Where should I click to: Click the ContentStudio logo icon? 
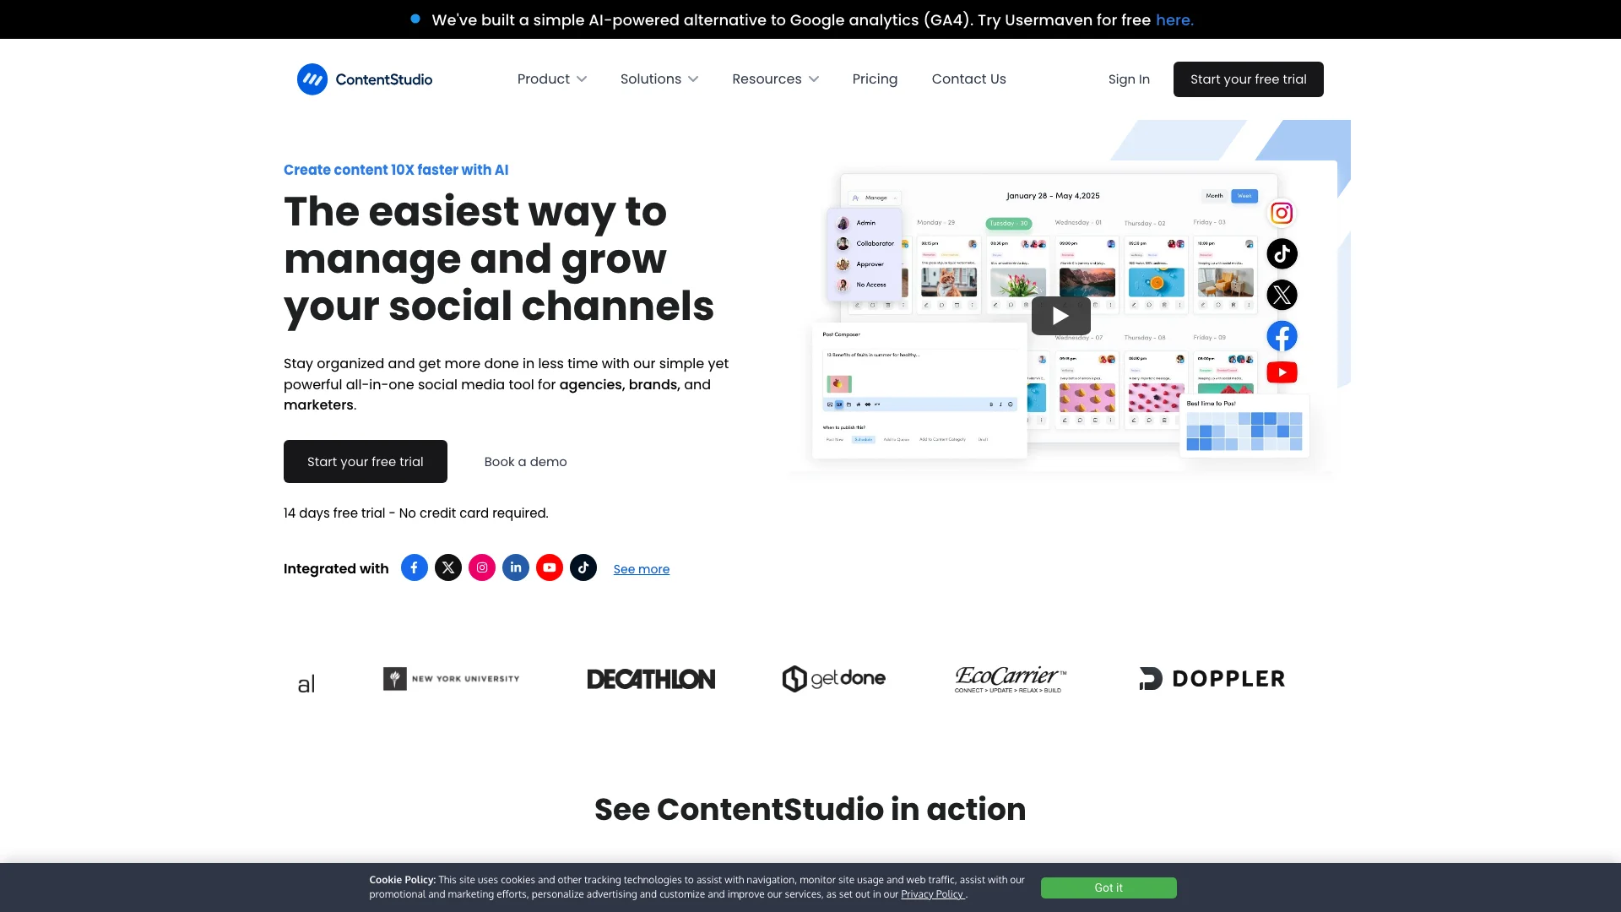tap(312, 79)
